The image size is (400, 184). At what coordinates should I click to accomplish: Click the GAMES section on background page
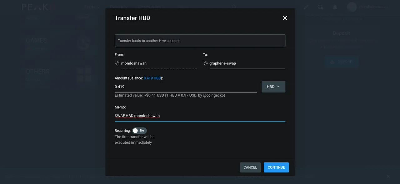(x=59, y=43)
